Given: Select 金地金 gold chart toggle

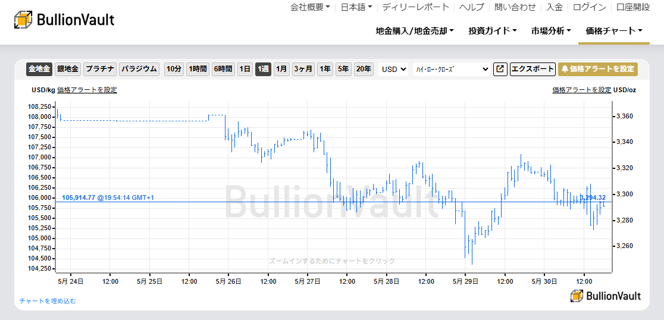Looking at the screenshot, I should pos(39,69).
